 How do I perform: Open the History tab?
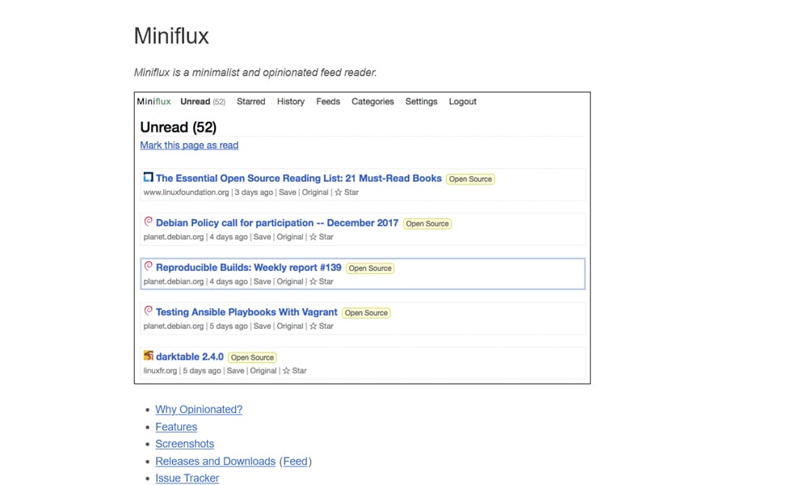(x=290, y=101)
